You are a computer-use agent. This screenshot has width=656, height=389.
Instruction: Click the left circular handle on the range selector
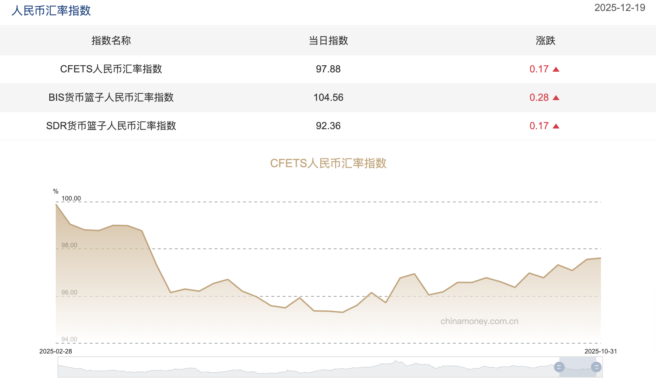pyautogui.click(x=559, y=368)
